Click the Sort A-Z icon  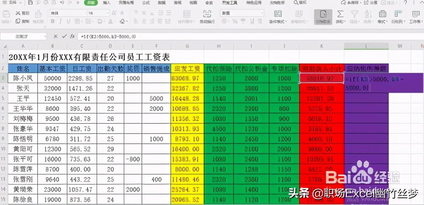click(368, 14)
